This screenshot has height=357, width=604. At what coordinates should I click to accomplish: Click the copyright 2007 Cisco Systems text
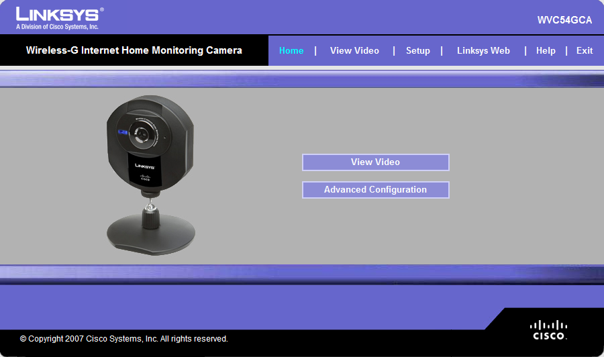(123, 339)
